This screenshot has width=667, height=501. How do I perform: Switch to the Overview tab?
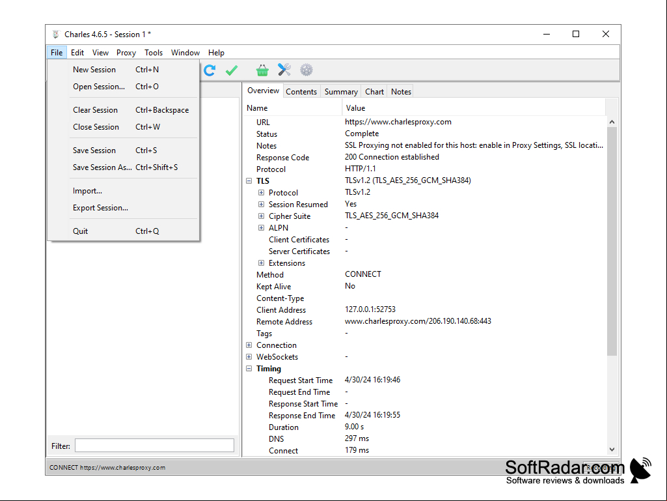[264, 91]
